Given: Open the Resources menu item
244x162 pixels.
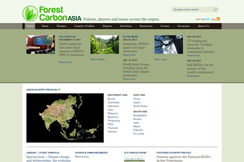Looking at the screenshot, I should [146, 26].
